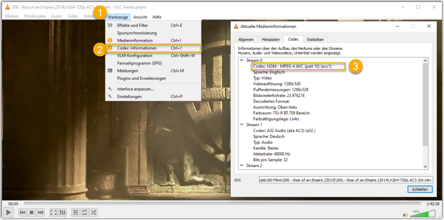
Task: Collapse the Stream 1 tree node
Action: [x=242, y=125]
